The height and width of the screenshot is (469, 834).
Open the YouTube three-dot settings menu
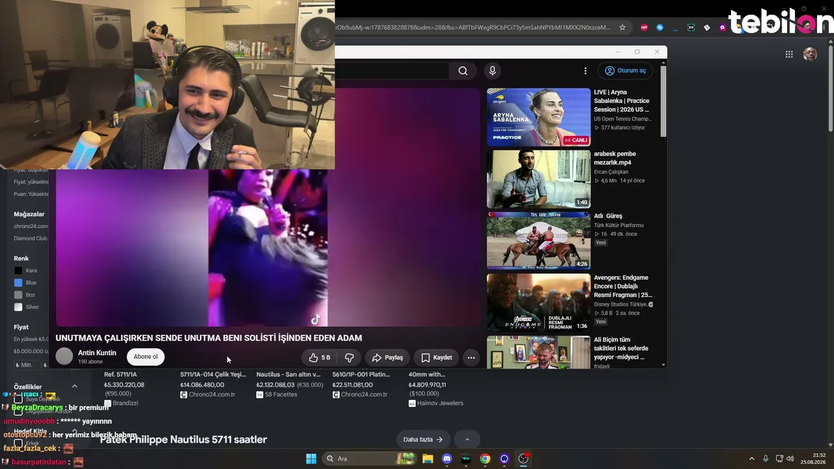tap(585, 71)
